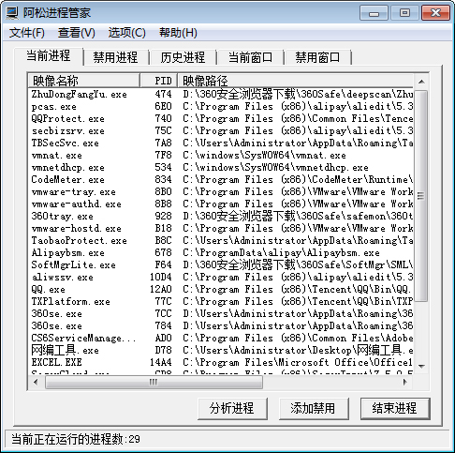Sort by PID column header
Screen dimensions: 455x453
pos(159,81)
